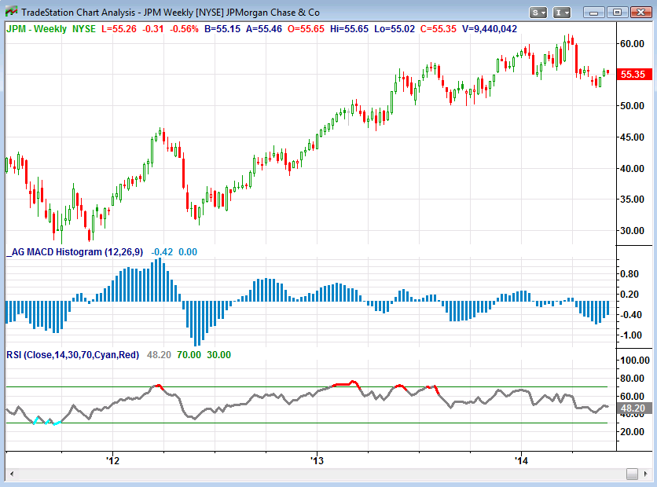Click the close value C=55.35

pyautogui.click(x=439, y=29)
